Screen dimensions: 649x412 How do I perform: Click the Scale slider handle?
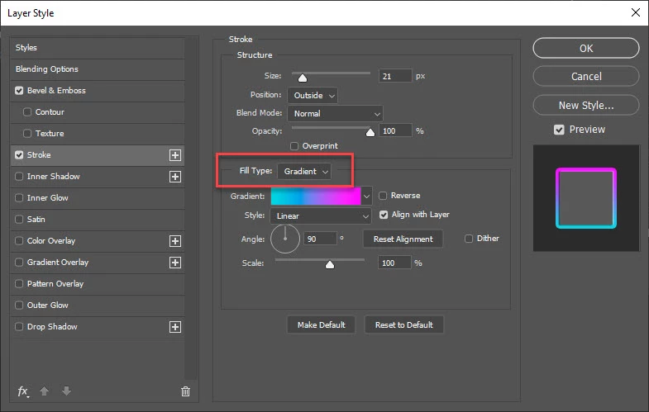click(330, 264)
